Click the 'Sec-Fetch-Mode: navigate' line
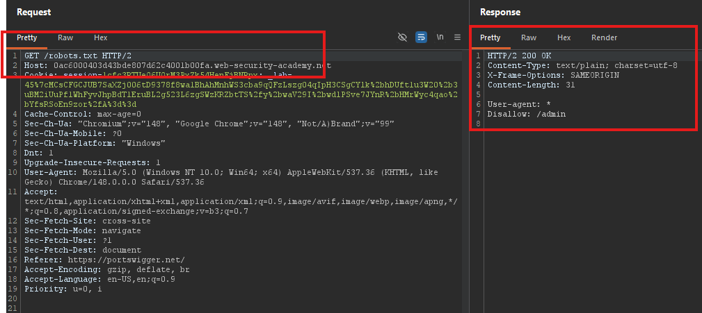 [x=82, y=231]
